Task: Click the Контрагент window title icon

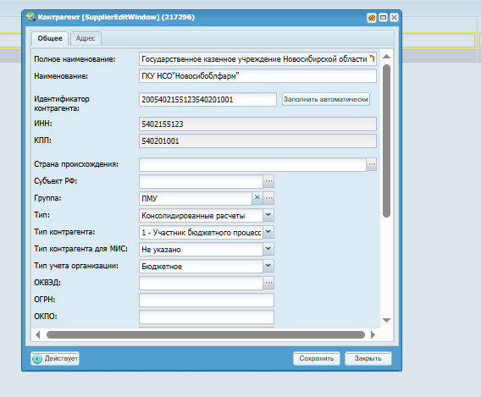Action: (x=30, y=17)
